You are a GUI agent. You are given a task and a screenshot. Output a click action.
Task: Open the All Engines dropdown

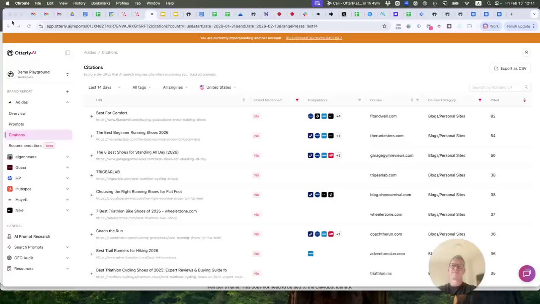[175, 87]
